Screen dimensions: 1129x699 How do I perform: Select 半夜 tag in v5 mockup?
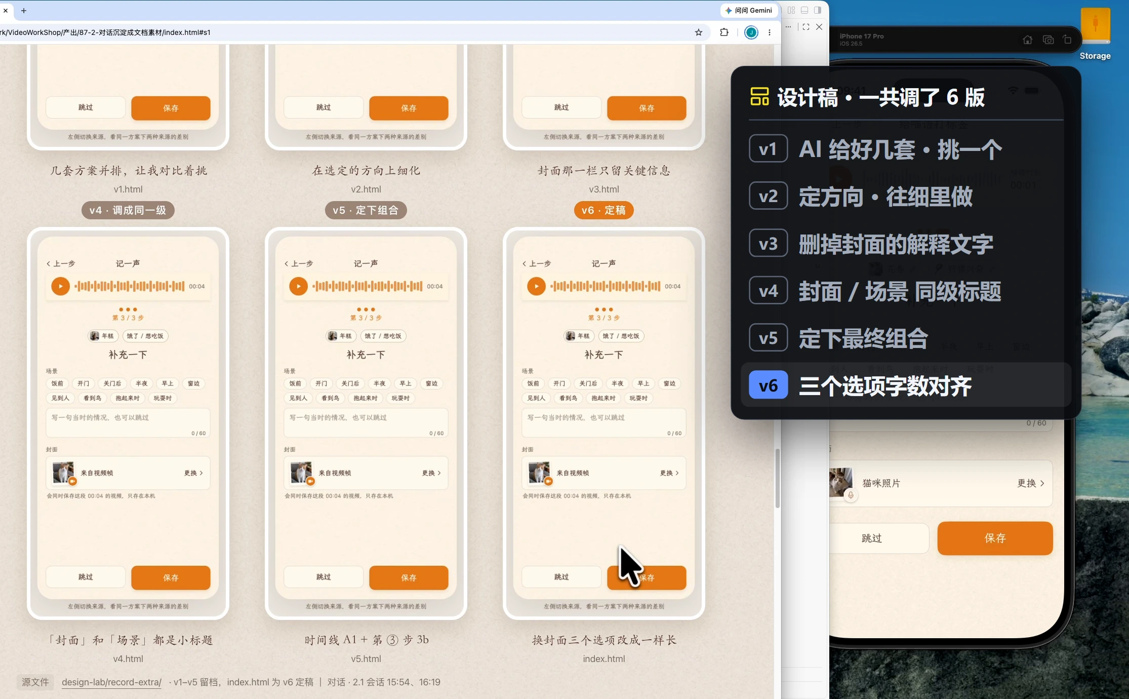tap(379, 383)
